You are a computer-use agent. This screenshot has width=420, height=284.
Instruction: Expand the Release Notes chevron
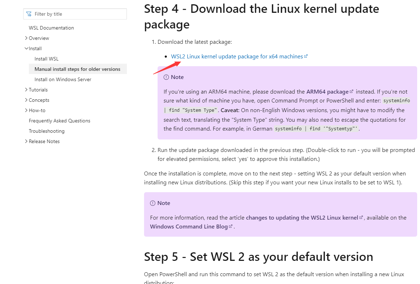tap(26, 141)
